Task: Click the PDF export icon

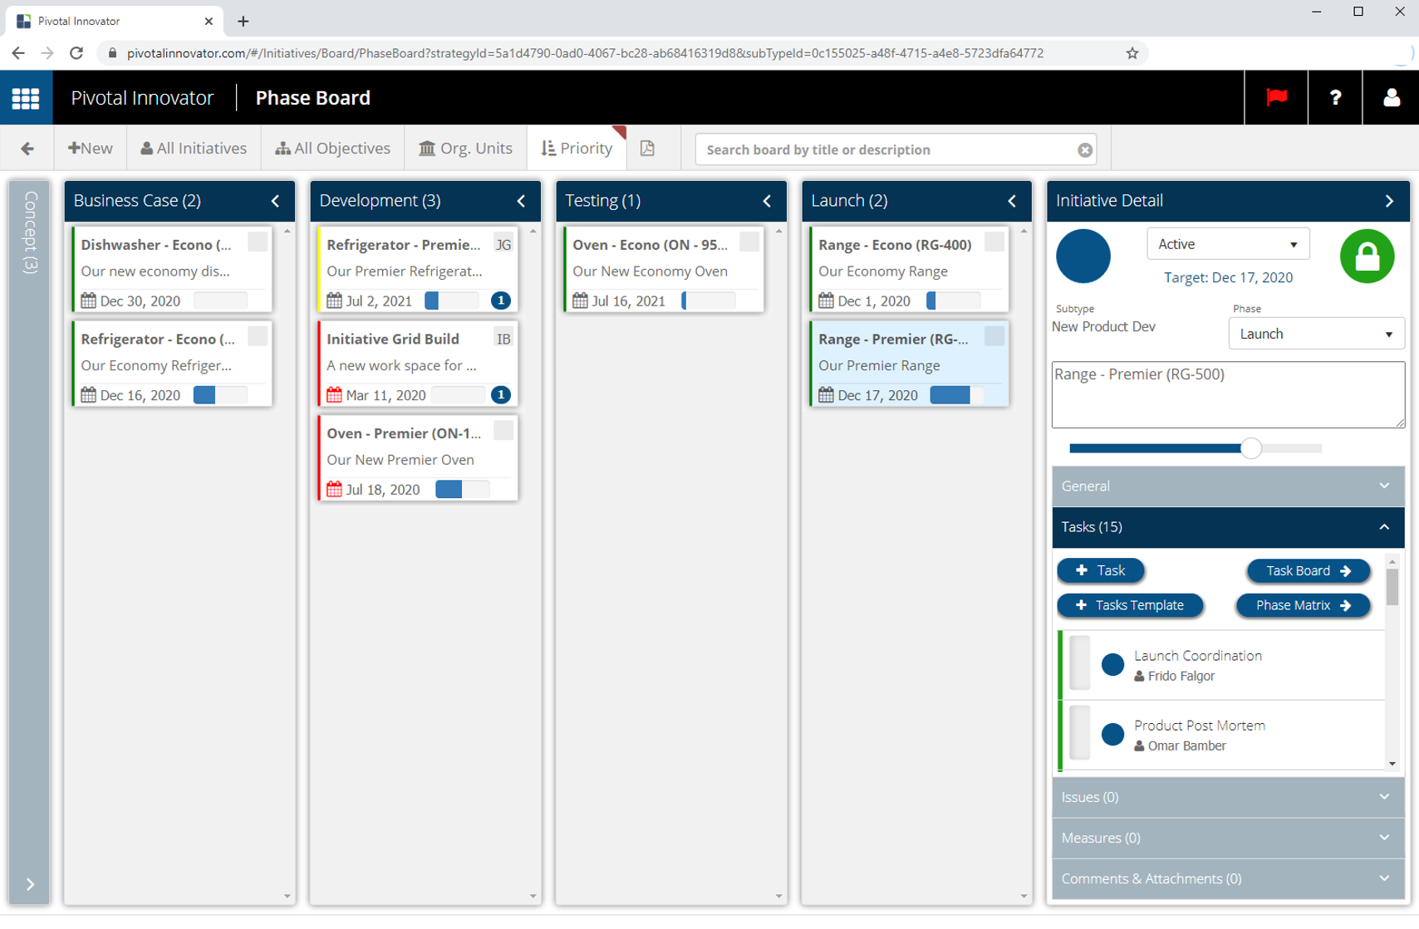Action: pyautogui.click(x=647, y=149)
